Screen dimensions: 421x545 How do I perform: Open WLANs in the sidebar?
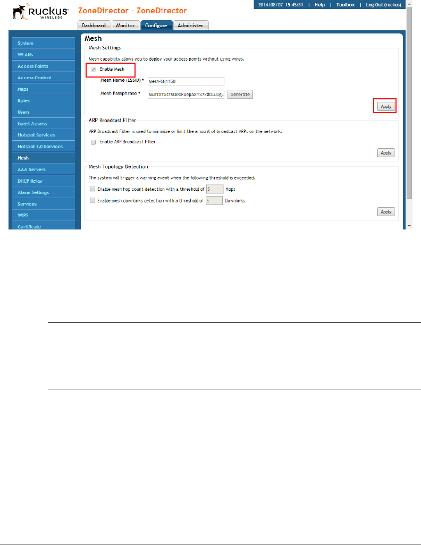44,55
